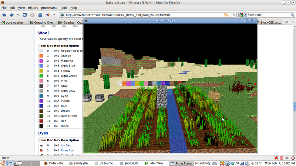Reload the current wiki page
The image size is (296, 166).
pyautogui.click(x=25, y=15)
